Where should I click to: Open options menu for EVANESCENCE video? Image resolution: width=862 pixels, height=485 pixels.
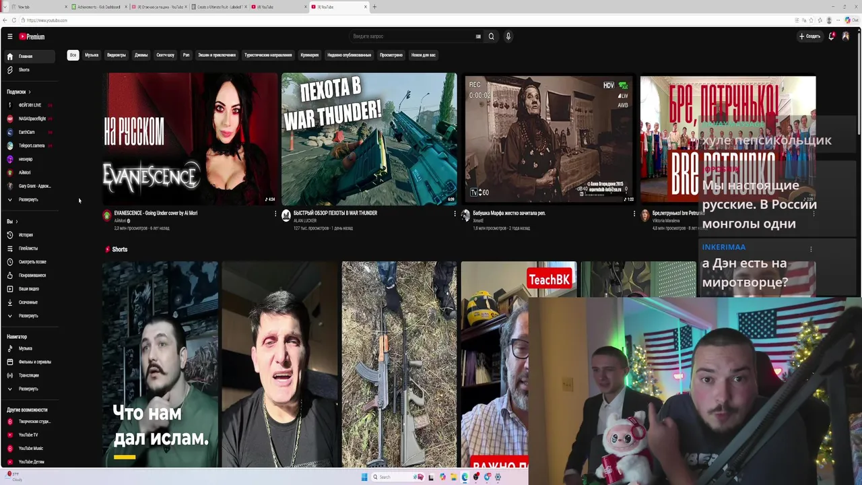[275, 214]
